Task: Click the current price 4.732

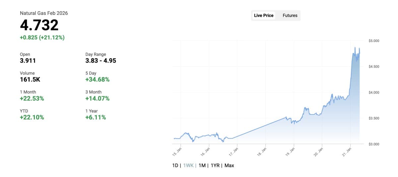Action: pos(39,25)
